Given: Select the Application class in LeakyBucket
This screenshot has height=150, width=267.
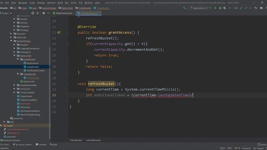Looking at the screenshot, I should 33,63.
